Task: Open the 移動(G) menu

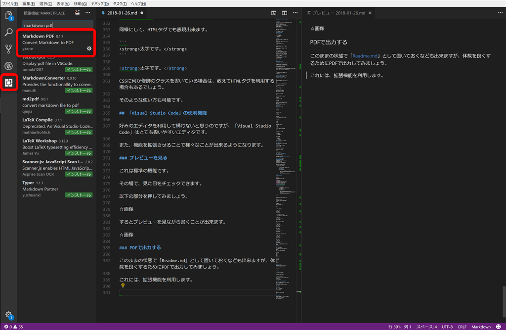Action: (x=80, y=3)
